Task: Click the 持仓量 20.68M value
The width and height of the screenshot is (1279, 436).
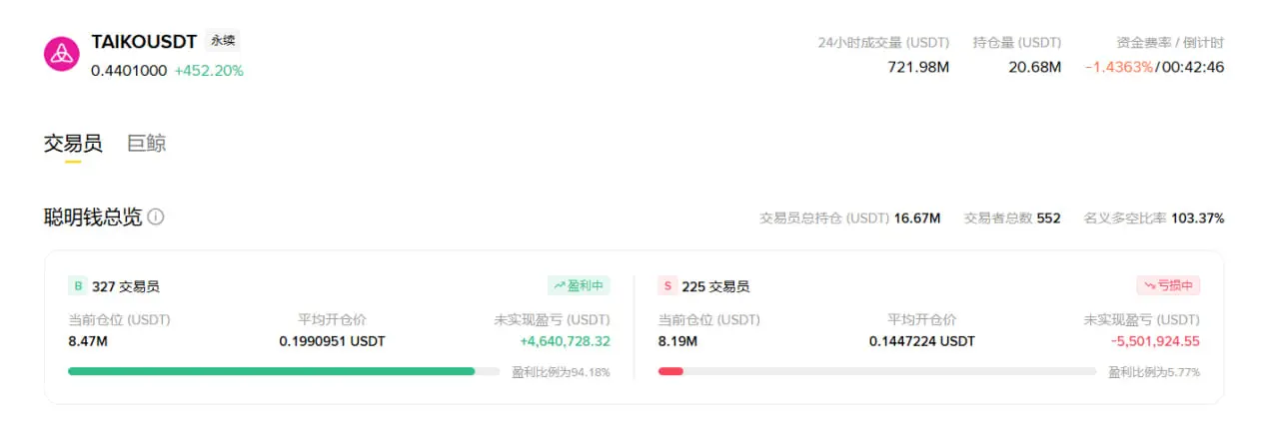Action: click(x=1035, y=67)
